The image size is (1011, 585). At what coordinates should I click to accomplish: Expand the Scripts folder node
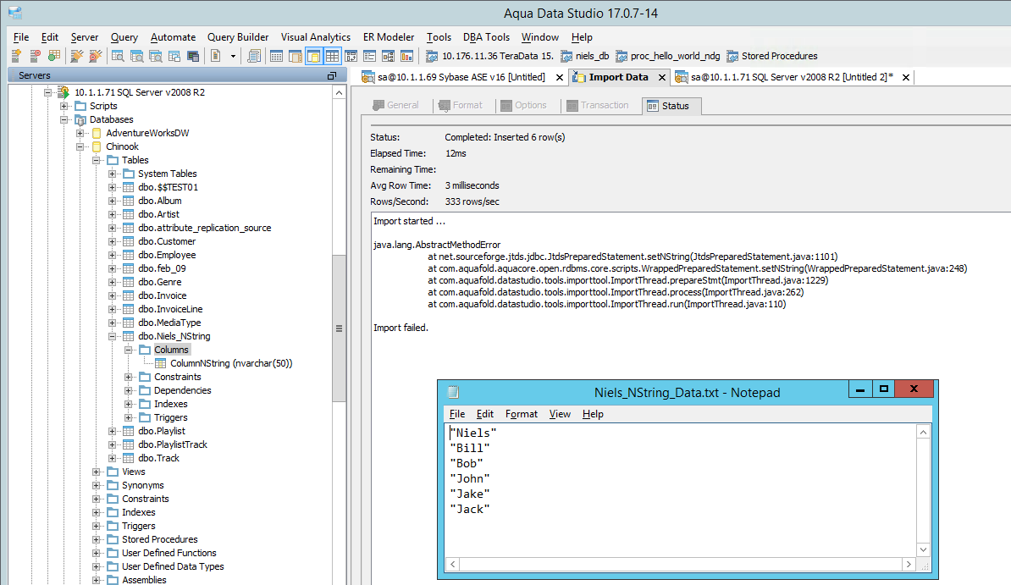click(64, 106)
